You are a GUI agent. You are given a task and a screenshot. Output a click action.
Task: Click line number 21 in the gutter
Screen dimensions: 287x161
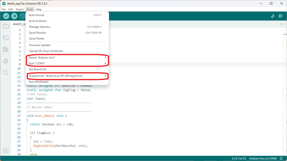19,116
